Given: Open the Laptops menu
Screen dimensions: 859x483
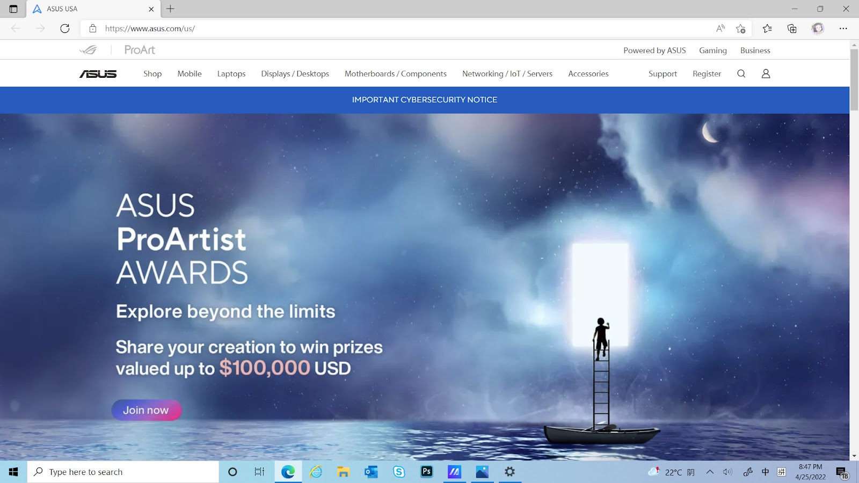Looking at the screenshot, I should point(231,74).
